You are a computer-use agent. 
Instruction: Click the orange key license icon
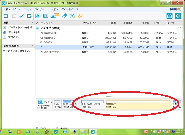[x=80, y=16]
